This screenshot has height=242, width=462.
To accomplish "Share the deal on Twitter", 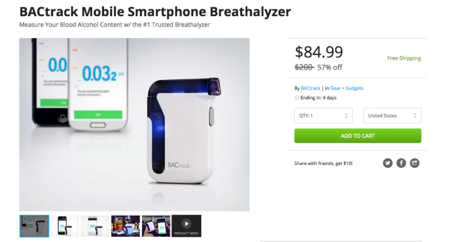I will click(388, 163).
